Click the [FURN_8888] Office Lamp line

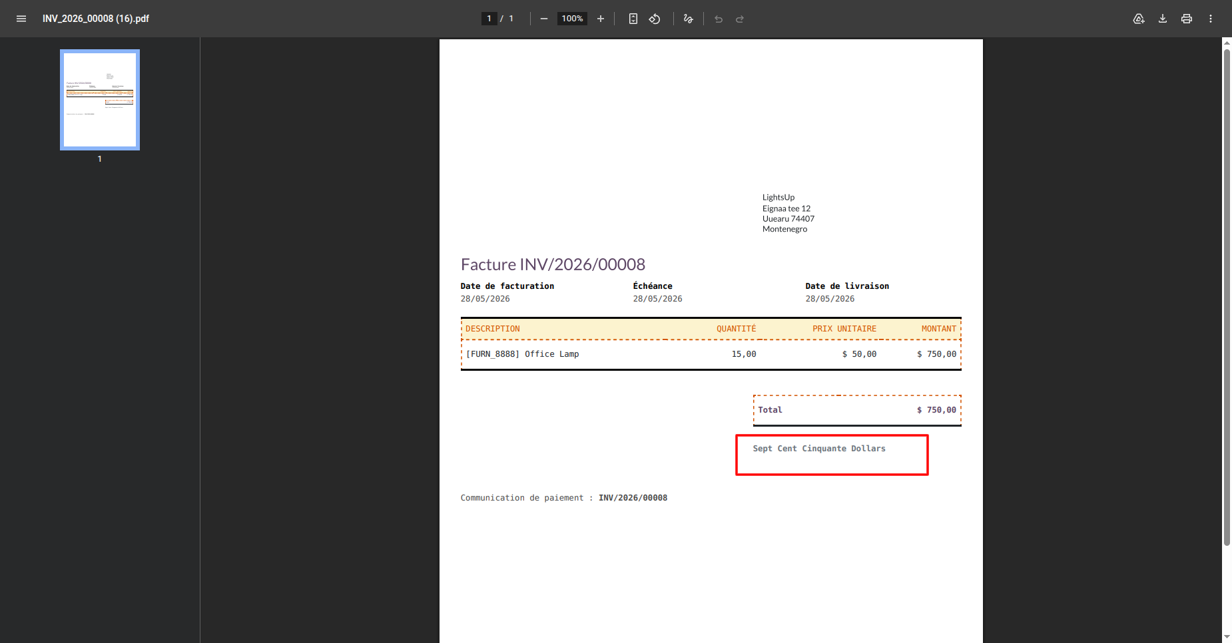click(x=522, y=354)
